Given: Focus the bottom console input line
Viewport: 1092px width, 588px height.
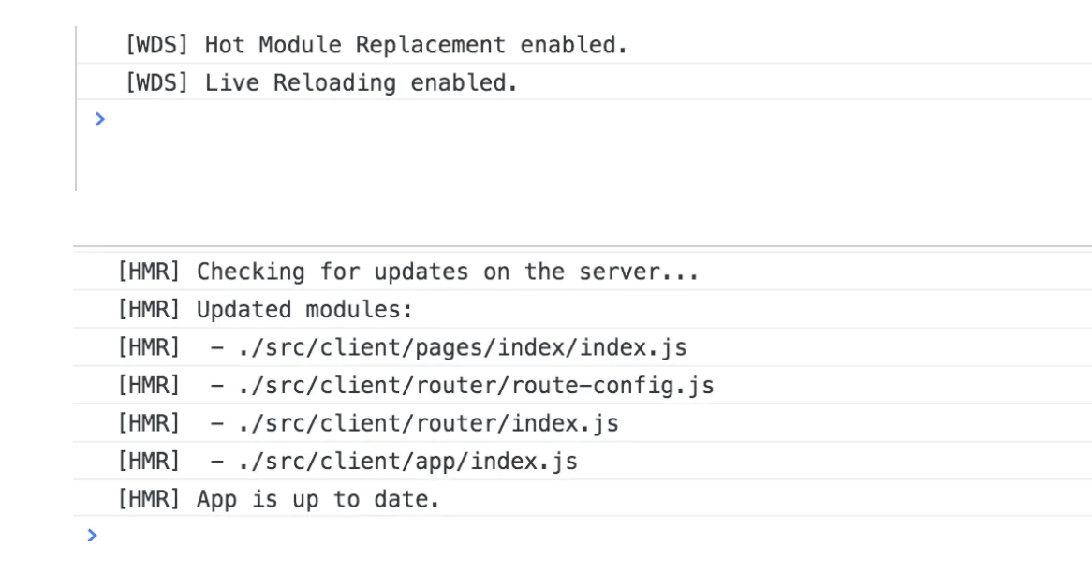Looking at the screenshot, I should click(562, 536).
